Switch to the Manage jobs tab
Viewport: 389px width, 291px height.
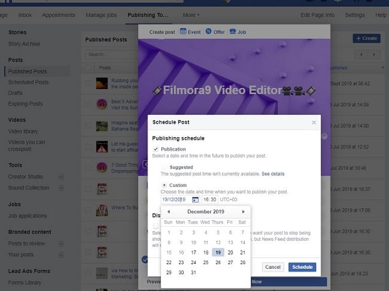(x=101, y=15)
